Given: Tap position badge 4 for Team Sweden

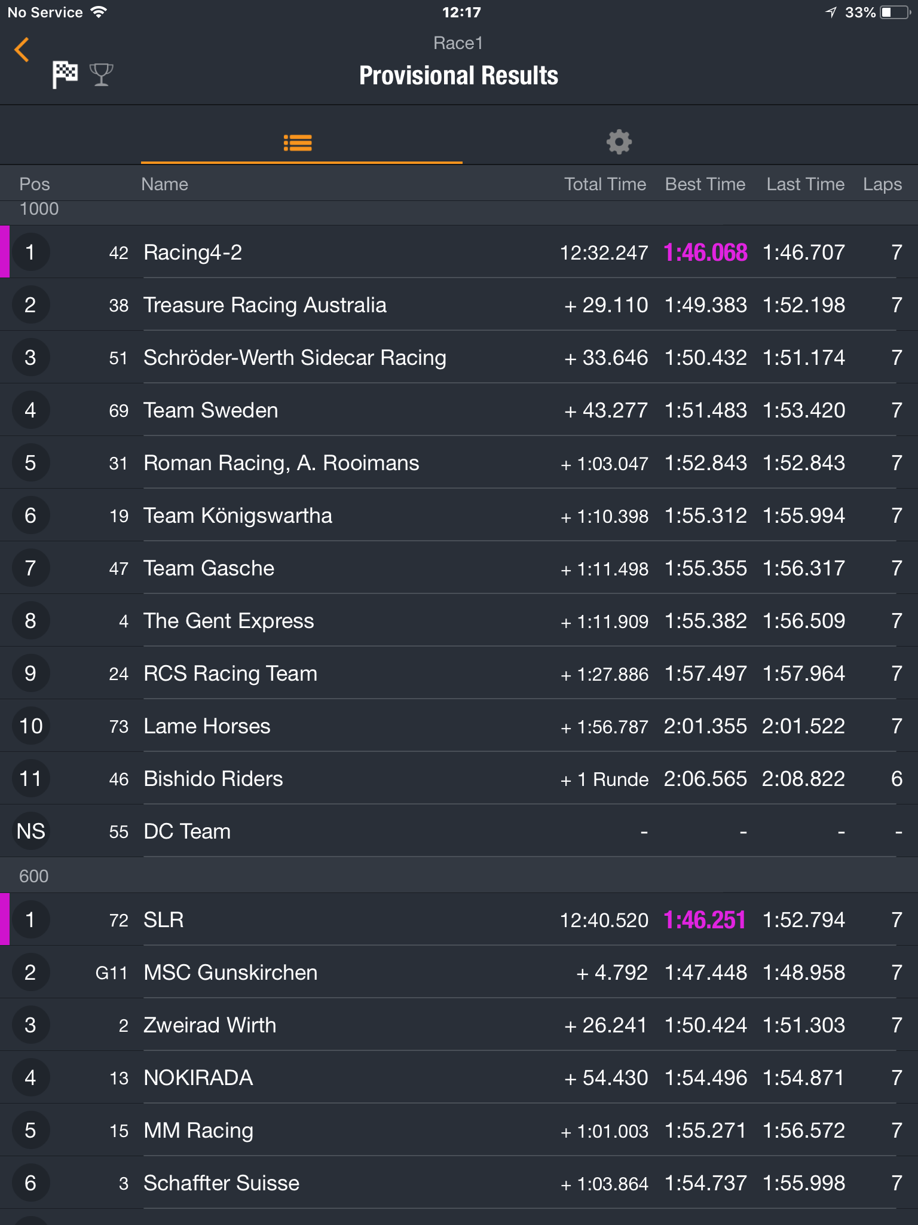Looking at the screenshot, I should point(30,410).
